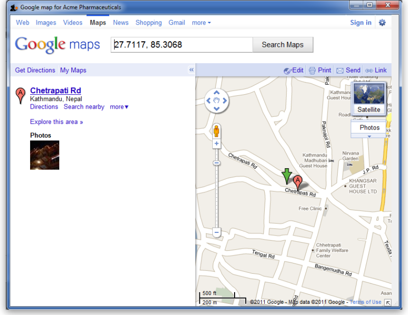
Task: Open the News section
Action: pos(121,22)
